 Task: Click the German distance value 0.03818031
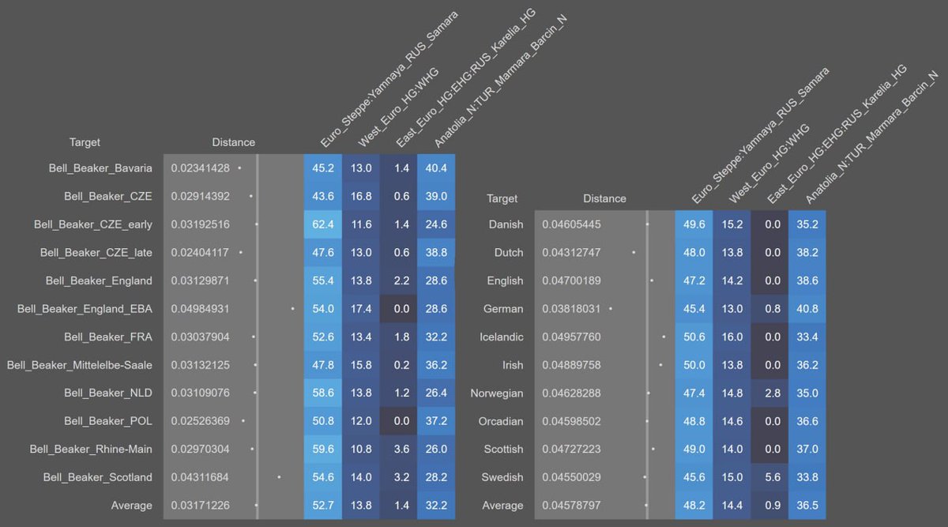pyautogui.click(x=571, y=309)
